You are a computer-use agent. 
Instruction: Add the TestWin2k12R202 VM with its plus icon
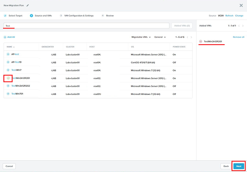[8, 86]
